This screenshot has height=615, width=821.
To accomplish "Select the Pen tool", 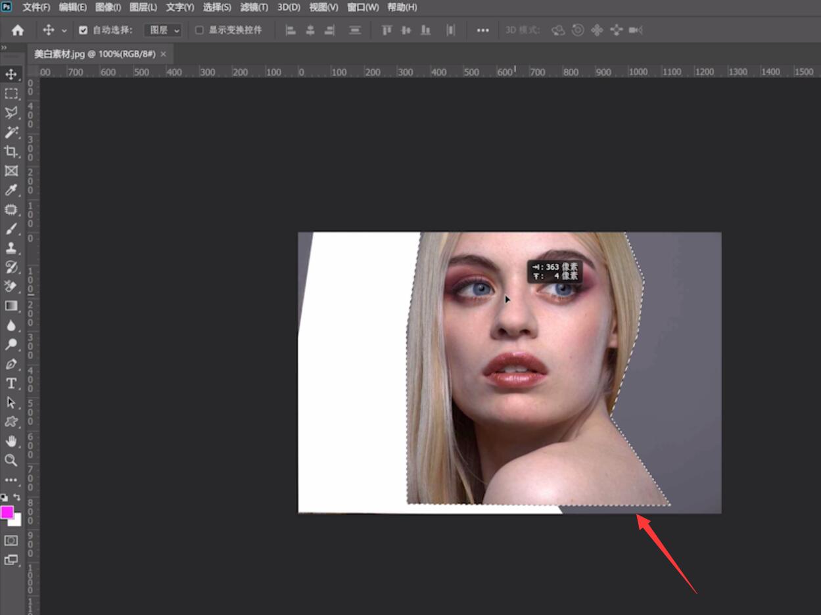I will tap(11, 364).
